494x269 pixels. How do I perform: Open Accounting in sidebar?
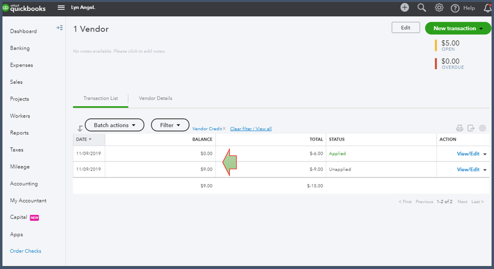click(x=24, y=184)
